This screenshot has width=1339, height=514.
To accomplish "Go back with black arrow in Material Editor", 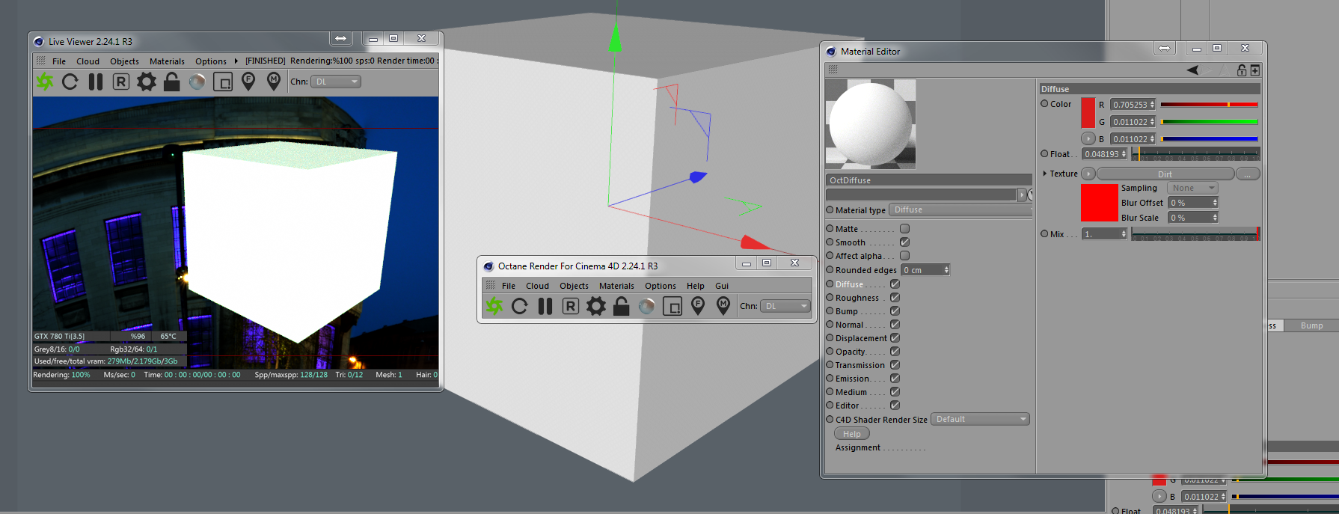I will pyautogui.click(x=1192, y=70).
